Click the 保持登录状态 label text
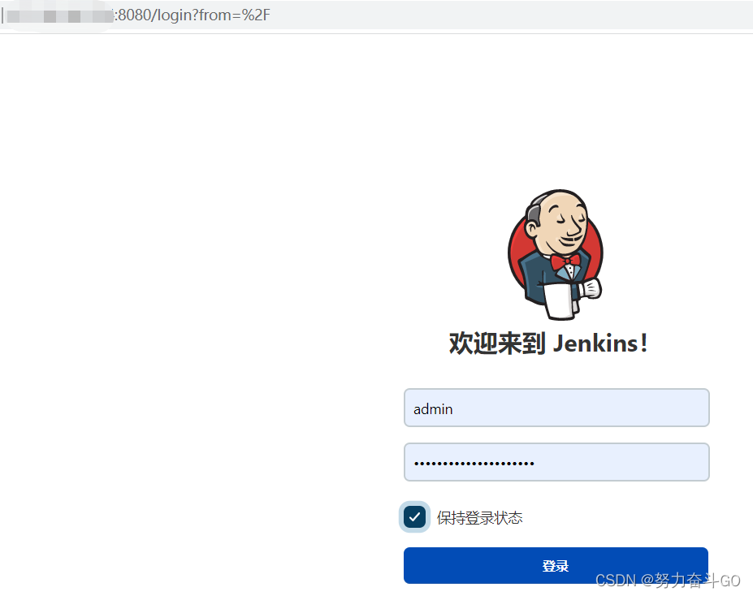Viewport: 753px width, 596px height. point(479,518)
